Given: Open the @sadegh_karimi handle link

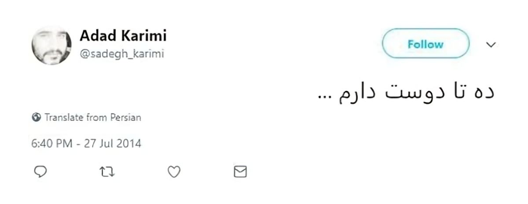Looking at the screenshot, I should pos(121,54).
